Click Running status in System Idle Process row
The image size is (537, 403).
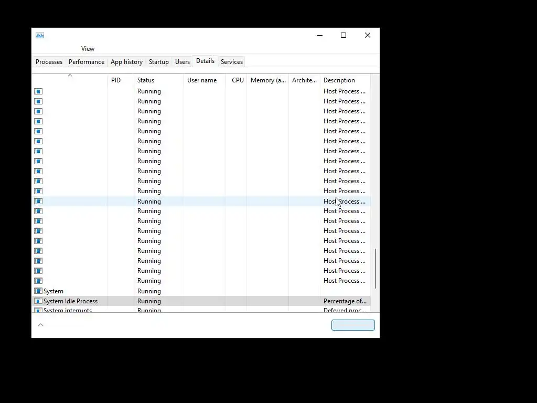coord(149,301)
